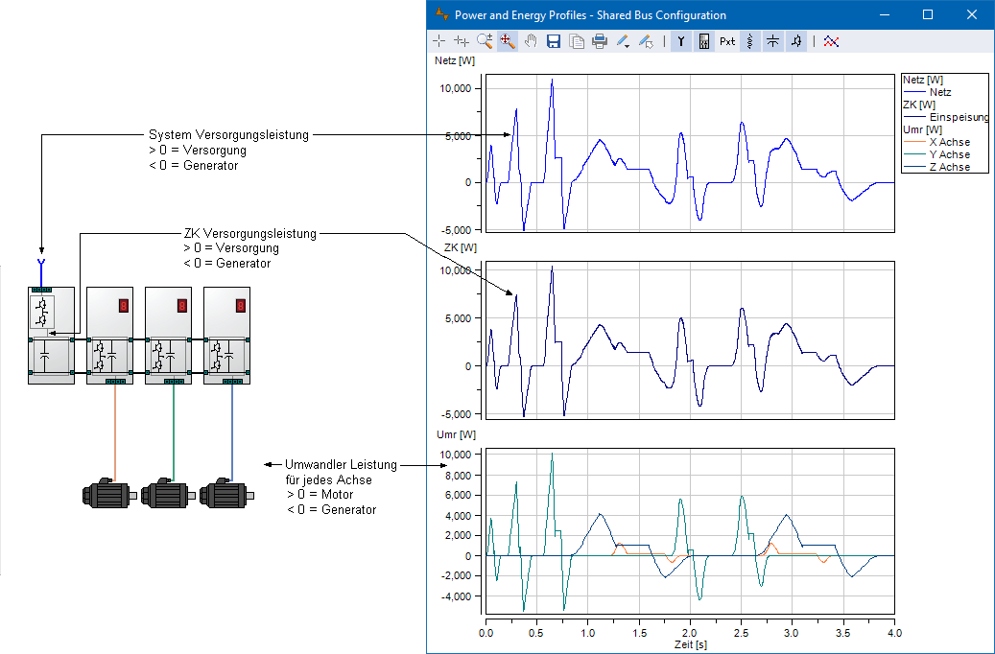Select the Y Achse legend entry

point(949,154)
